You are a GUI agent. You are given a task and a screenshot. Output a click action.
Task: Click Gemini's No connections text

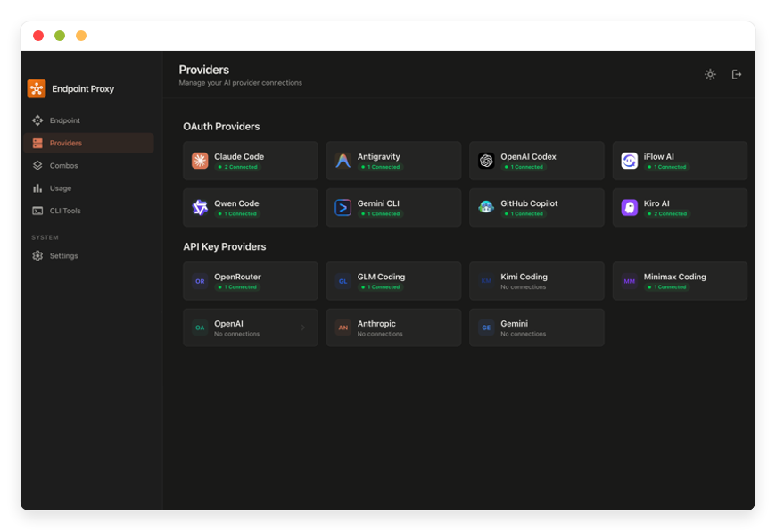pyautogui.click(x=523, y=334)
